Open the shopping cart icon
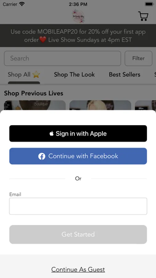This screenshot has height=278, width=156. pyautogui.click(x=143, y=16)
